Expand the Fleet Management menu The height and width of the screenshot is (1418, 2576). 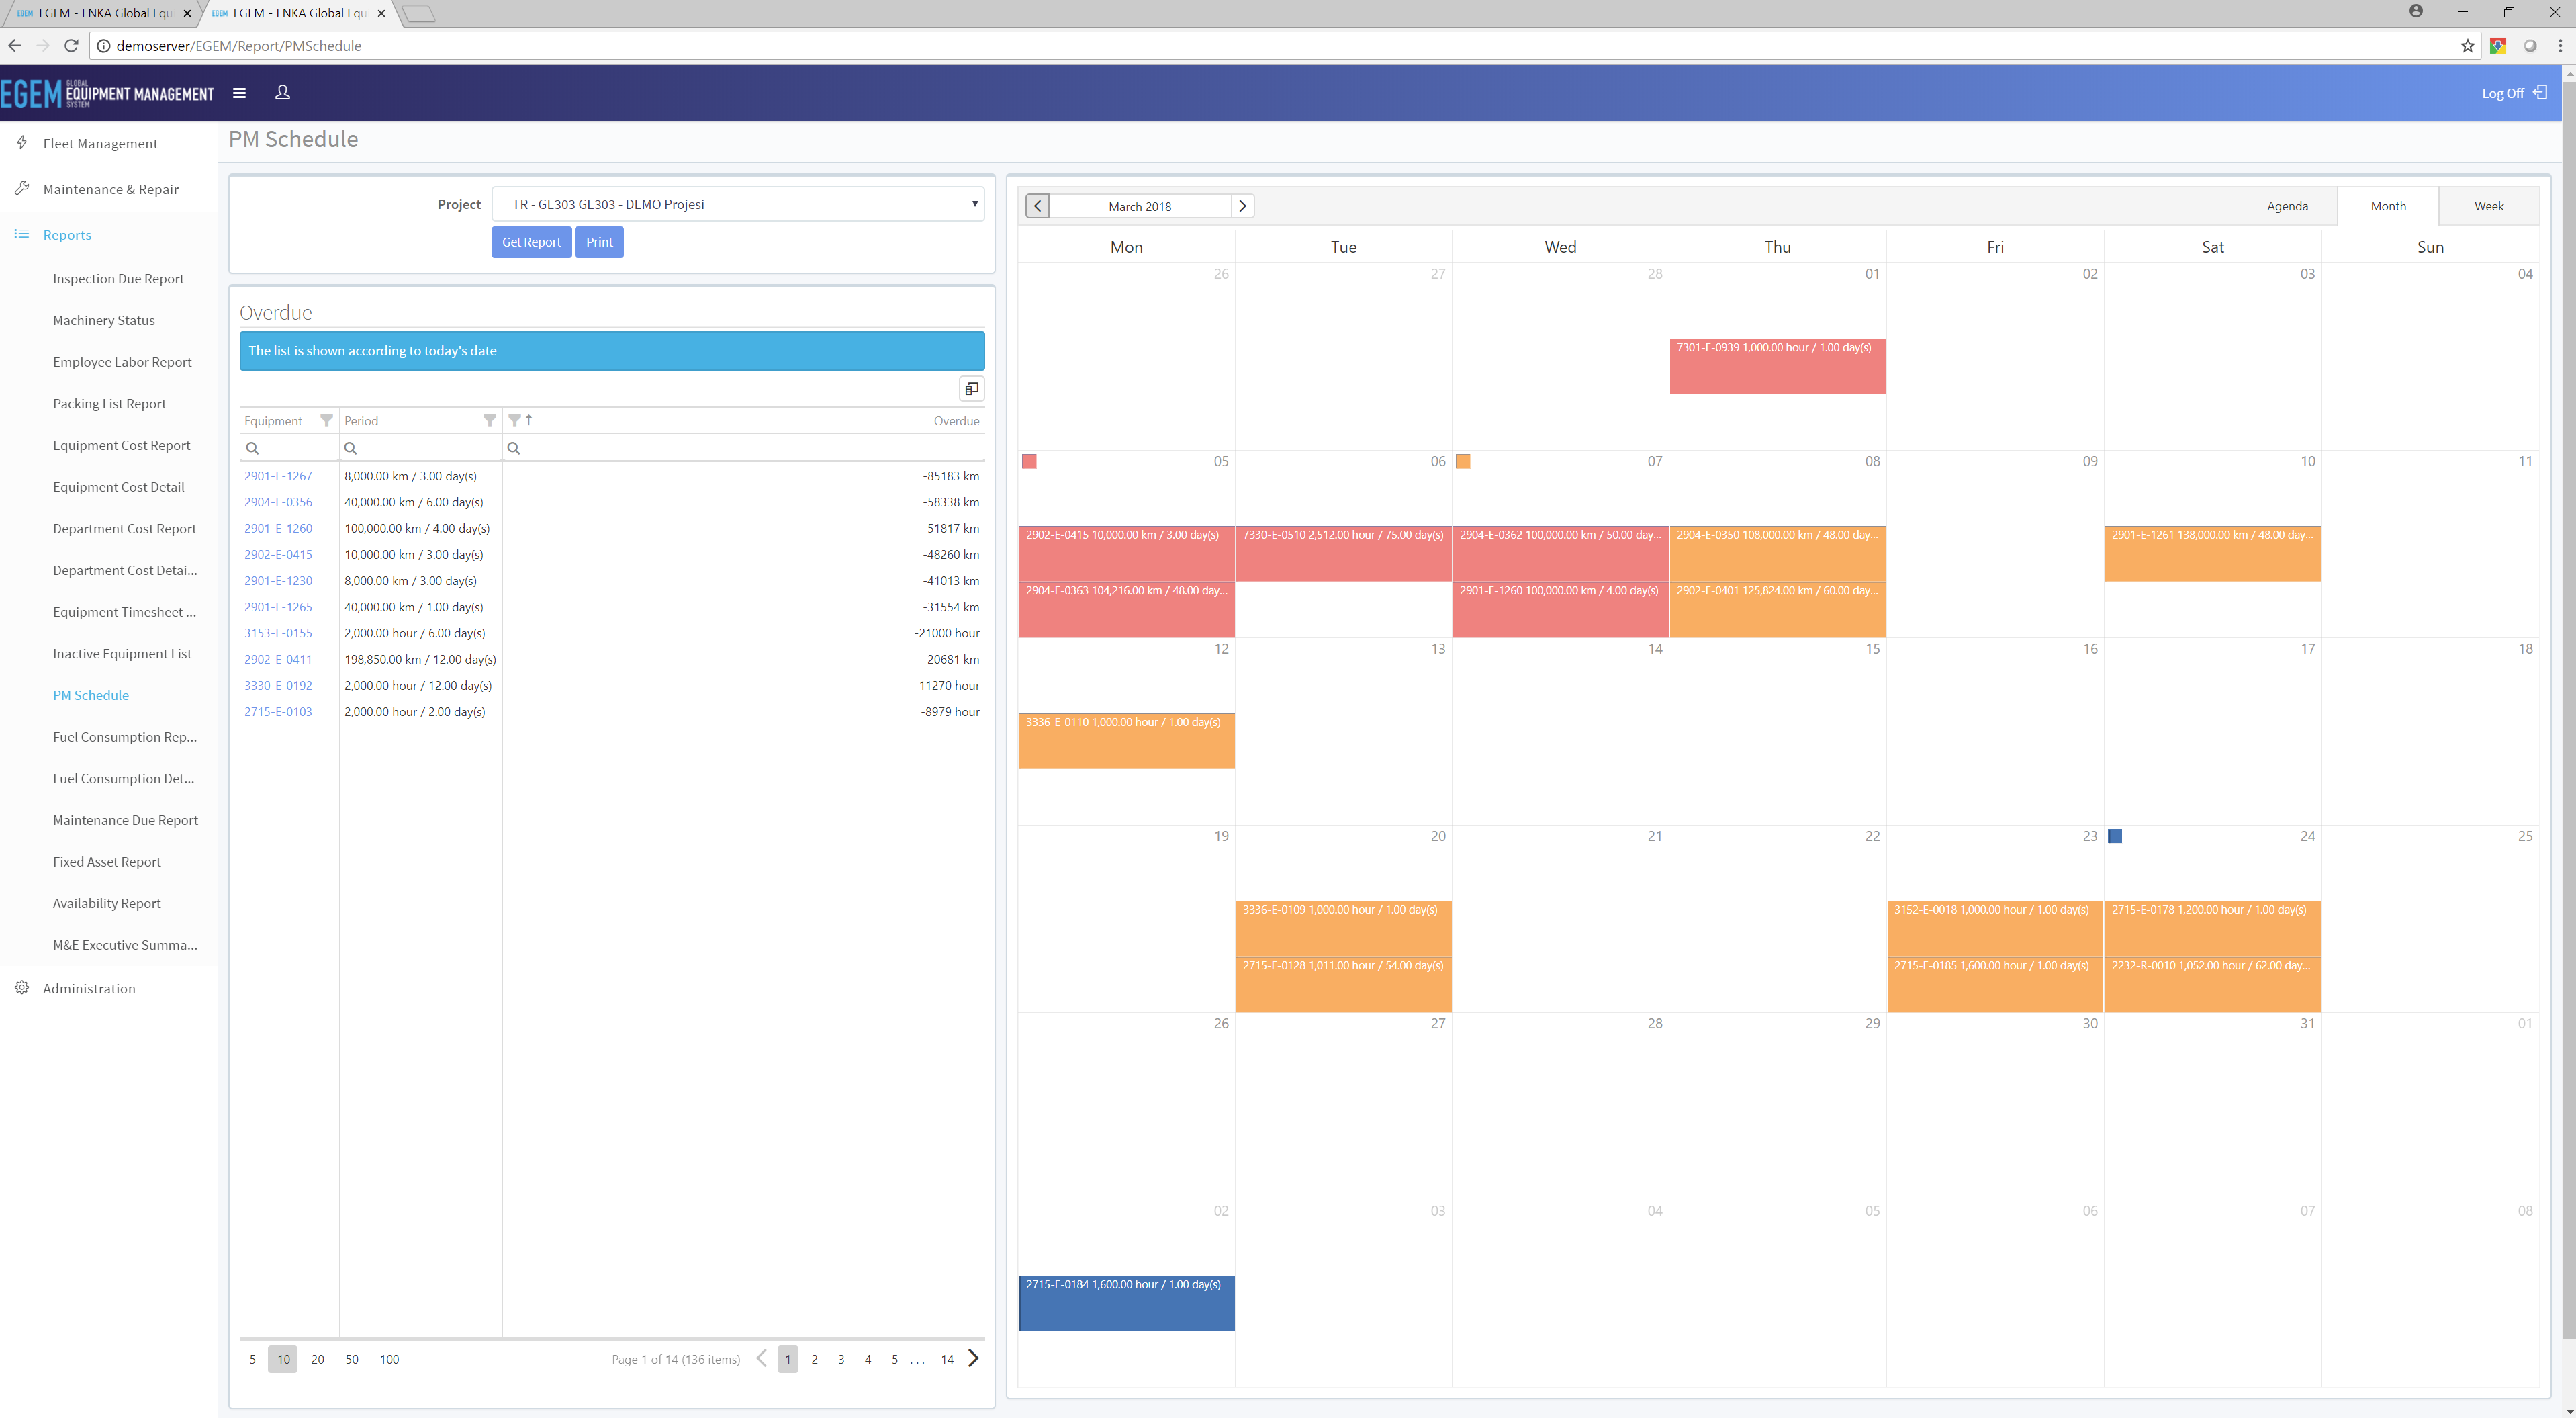click(100, 144)
